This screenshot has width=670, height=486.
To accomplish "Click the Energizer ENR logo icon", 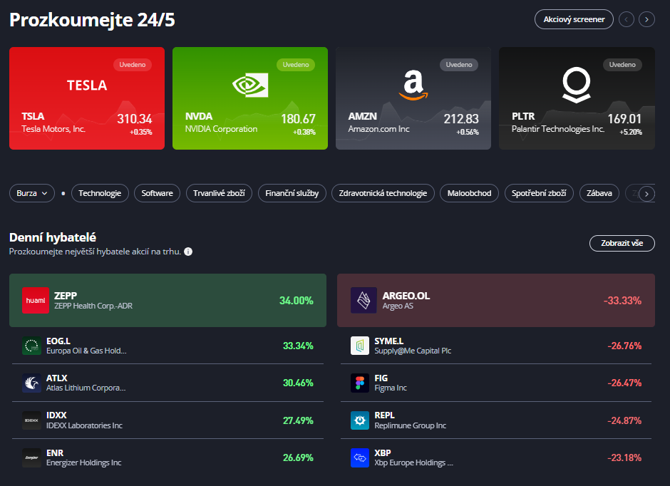I will click(x=31, y=457).
